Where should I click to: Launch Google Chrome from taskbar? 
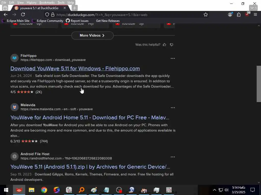coord(44,190)
